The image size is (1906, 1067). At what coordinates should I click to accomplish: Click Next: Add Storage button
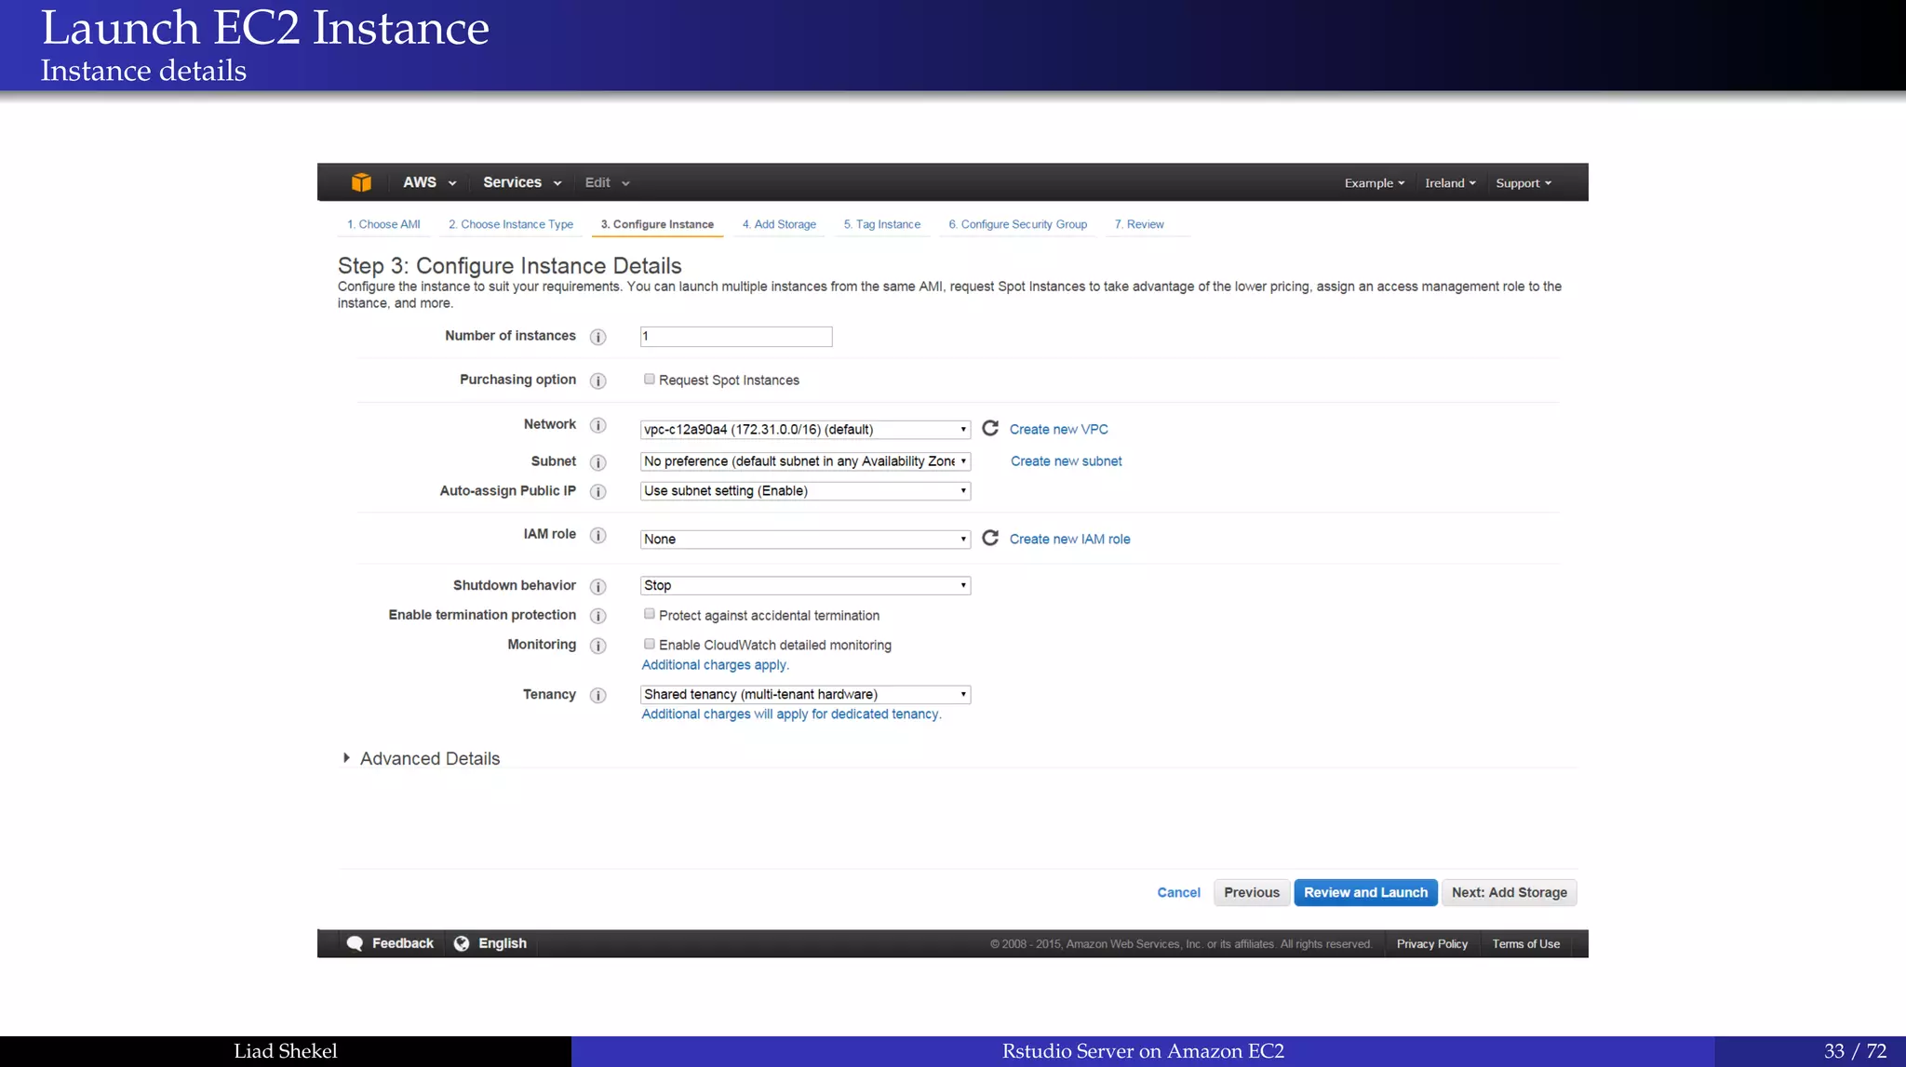pyautogui.click(x=1510, y=892)
